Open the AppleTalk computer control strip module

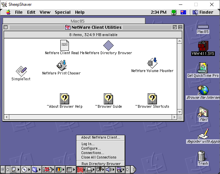15,170
